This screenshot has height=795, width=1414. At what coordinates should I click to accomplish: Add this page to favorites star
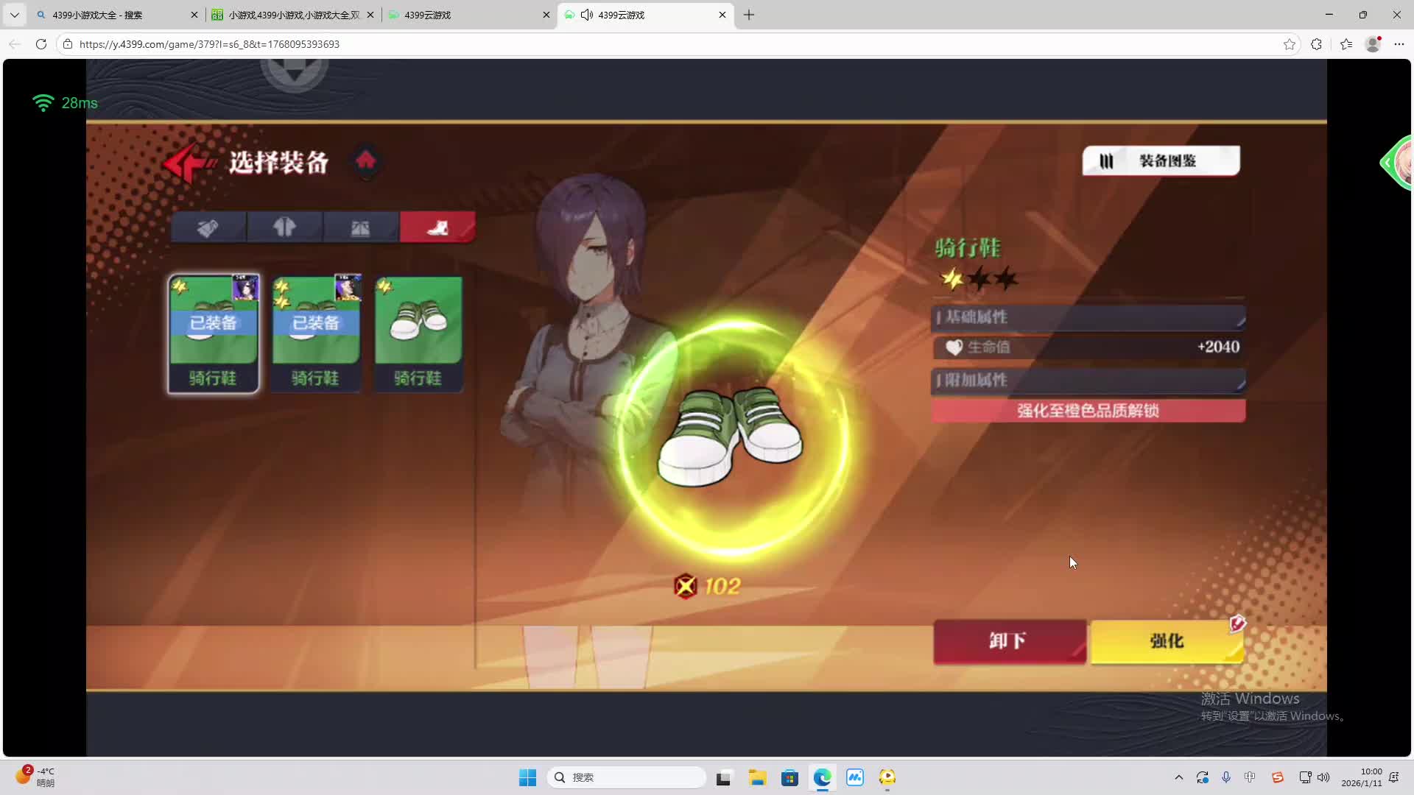(x=1289, y=44)
